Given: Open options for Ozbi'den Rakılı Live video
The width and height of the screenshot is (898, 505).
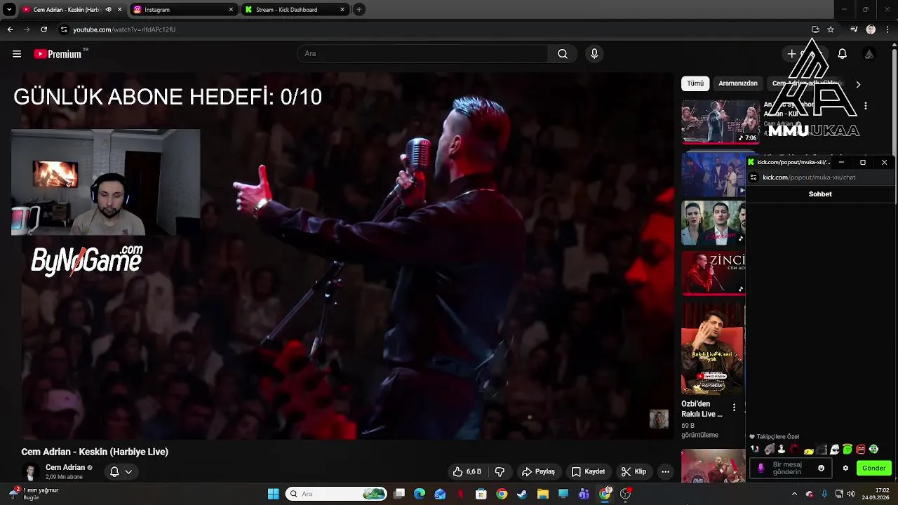Looking at the screenshot, I should tap(734, 408).
